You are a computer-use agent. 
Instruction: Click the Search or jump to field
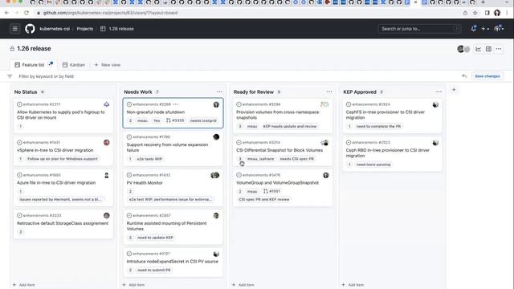419,29
